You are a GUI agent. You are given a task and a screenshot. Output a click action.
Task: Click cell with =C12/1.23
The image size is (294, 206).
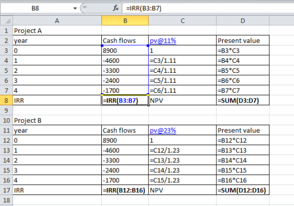tap(183, 150)
